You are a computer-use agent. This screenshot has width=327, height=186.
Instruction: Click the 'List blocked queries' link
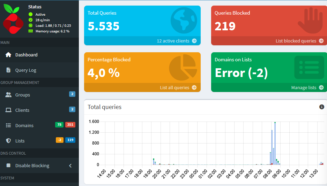point(299,41)
